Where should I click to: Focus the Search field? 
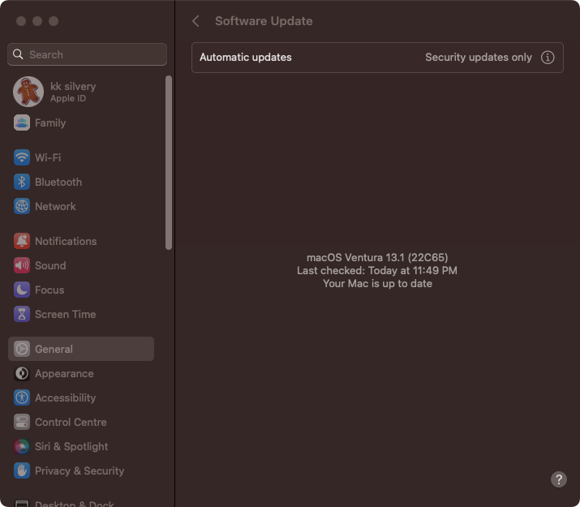pyautogui.click(x=87, y=54)
